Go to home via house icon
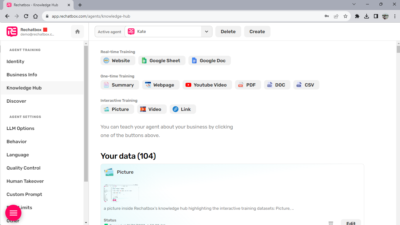This screenshot has width=400, height=225. 77,32
